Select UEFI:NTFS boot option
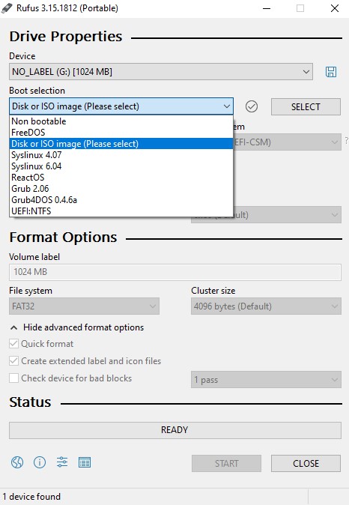This screenshot has width=349, height=505. tap(121, 211)
